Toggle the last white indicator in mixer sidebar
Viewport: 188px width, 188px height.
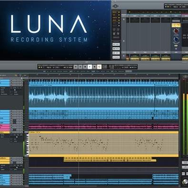click(x=119, y=26)
